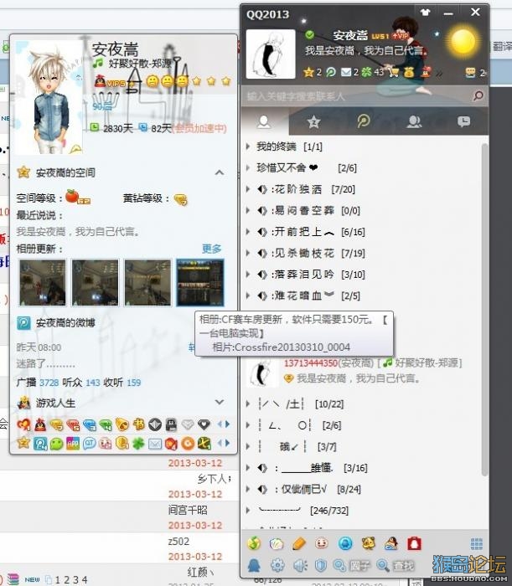This screenshot has height=586, width=512.
Task: Expand the 游戏人生 section chevron
Action: click(220, 402)
